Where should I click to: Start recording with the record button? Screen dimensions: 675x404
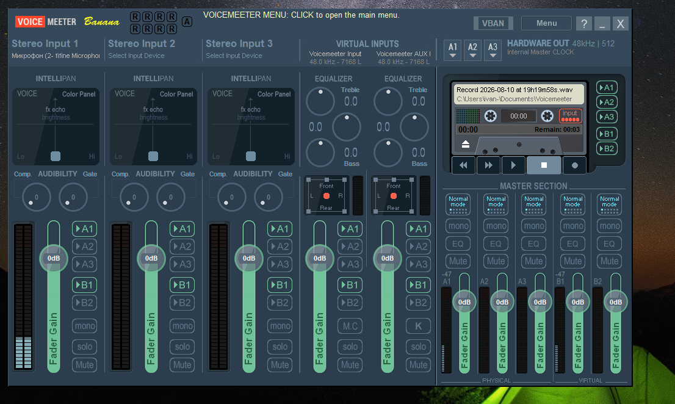point(575,165)
